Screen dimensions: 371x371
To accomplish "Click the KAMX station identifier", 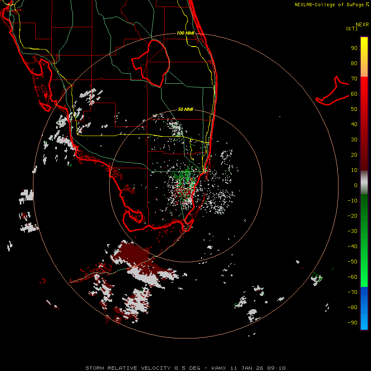I will click(219, 368).
